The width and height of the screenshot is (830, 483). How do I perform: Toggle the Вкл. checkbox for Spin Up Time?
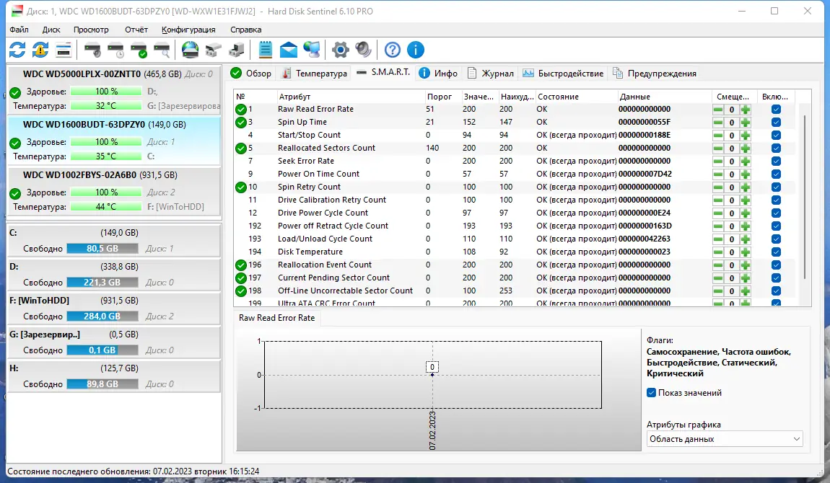coord(777,122)
